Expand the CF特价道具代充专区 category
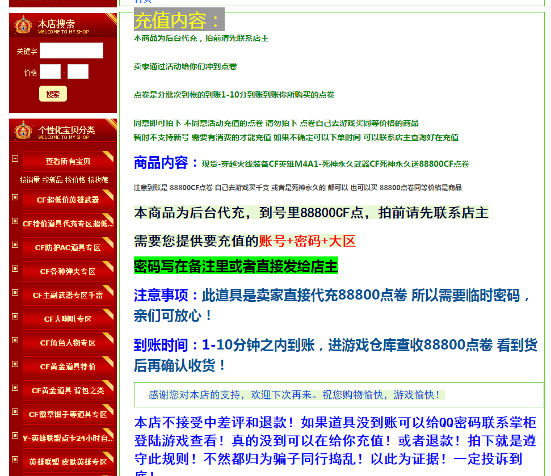The width and height of the screenshot is (551, 476). click(x=15, y=221)
